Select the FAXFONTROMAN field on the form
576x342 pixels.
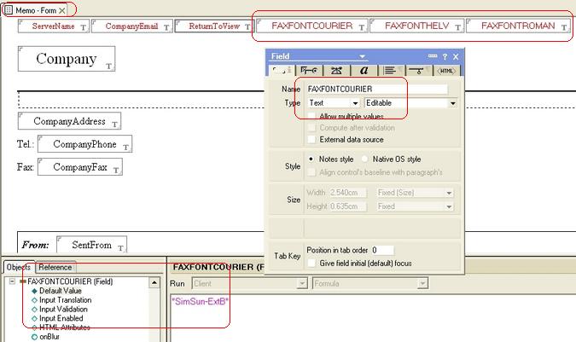(518, 26)
